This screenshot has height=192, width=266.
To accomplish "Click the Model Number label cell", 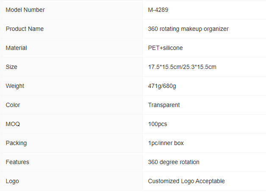I will pyautogui.click(x=72, y=10).
